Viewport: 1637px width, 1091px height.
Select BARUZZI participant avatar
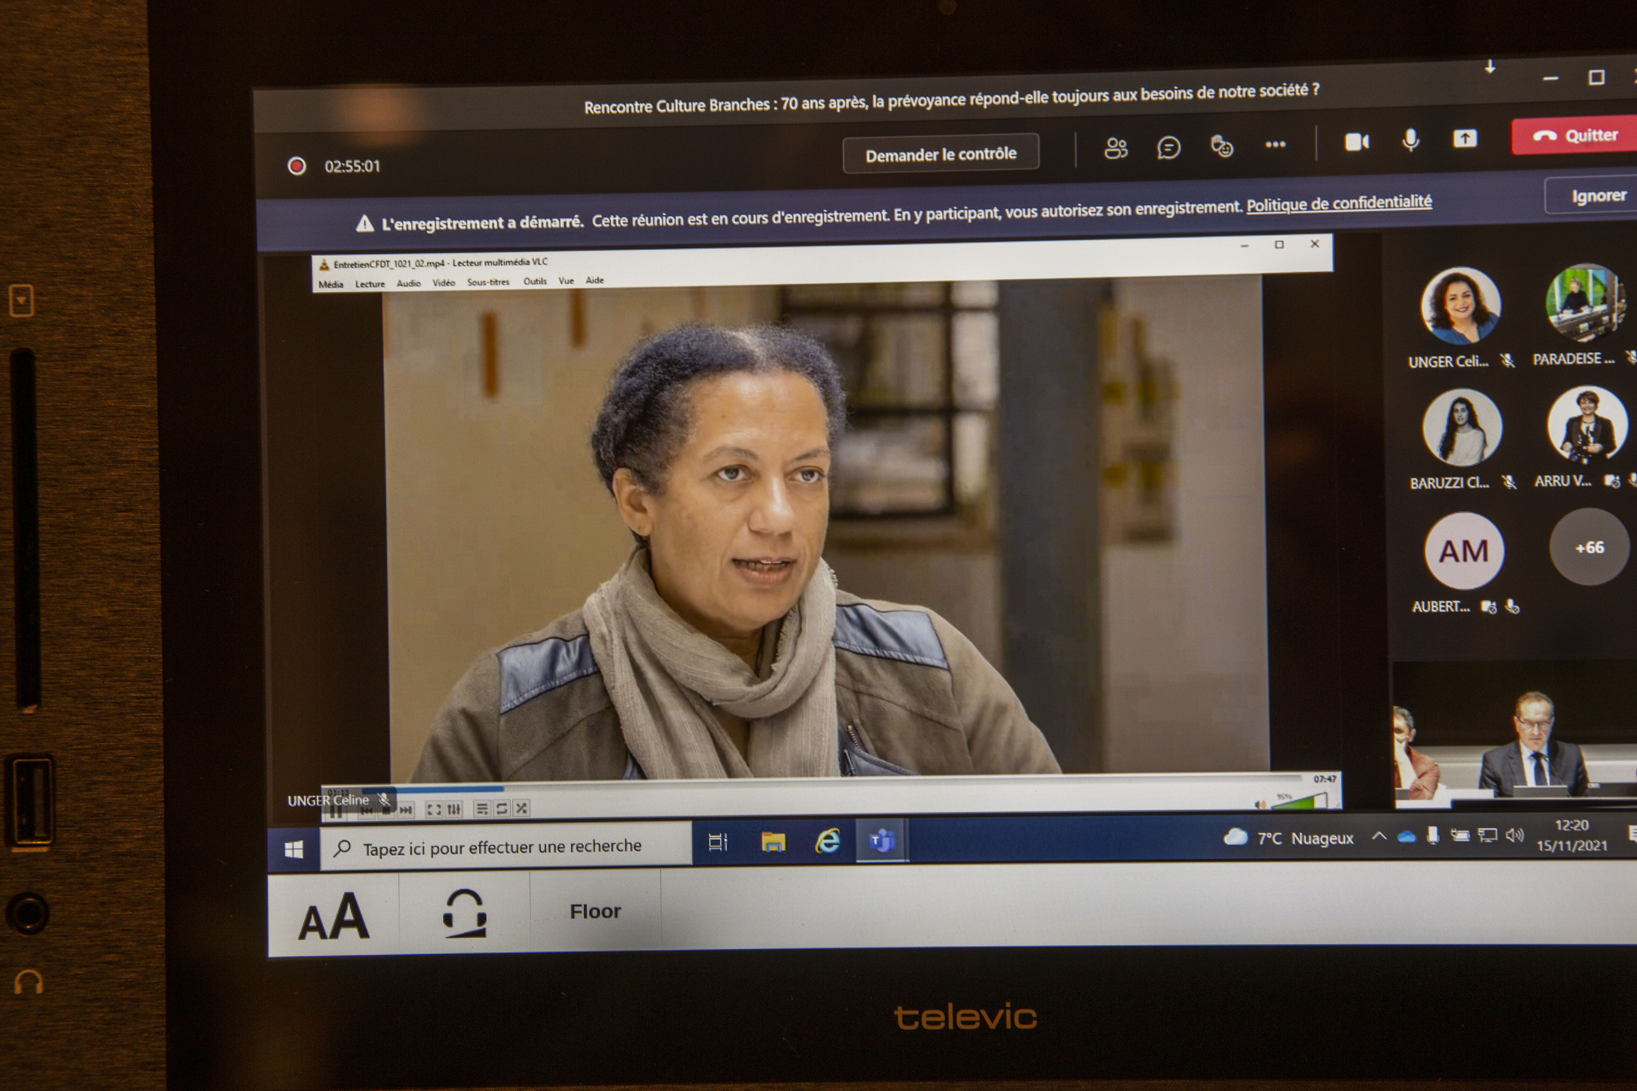(x=1462, y=426)
